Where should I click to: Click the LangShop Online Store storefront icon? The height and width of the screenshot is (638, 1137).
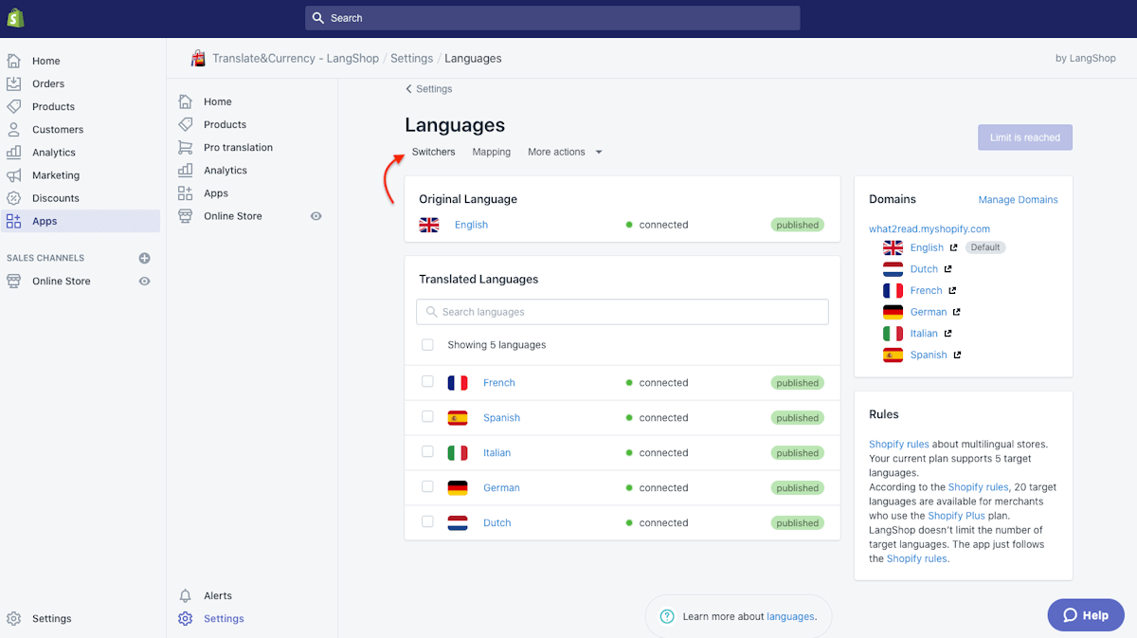[185, 216]
